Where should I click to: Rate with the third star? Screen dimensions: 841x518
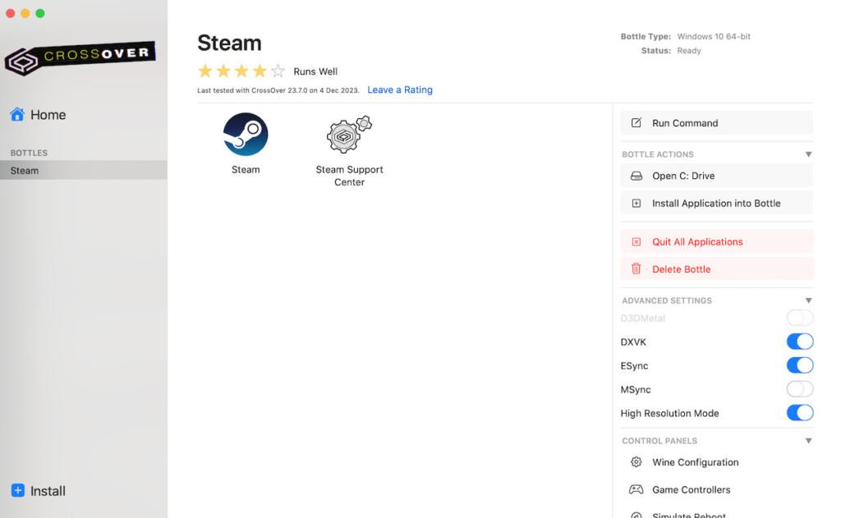[x=241, y=71]
